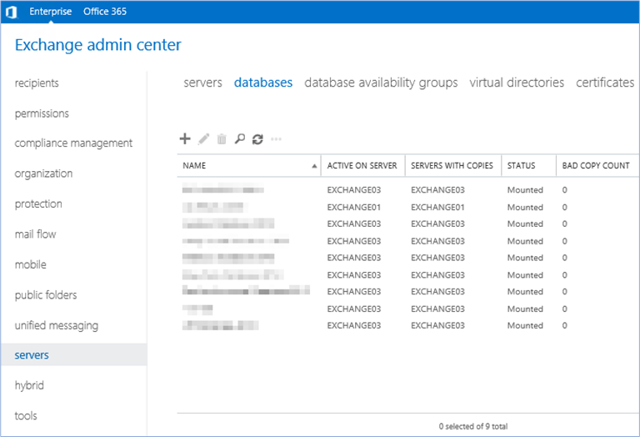This screenshot has height=437, width=640.
Task: Click BAD COPY COUNT column header
Action: pos(596,166)
